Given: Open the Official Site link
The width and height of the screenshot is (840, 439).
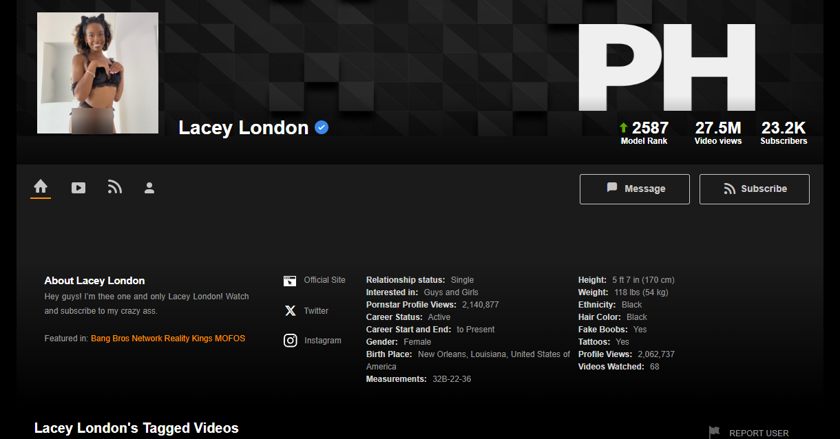Looking at the screenshot, I should tap(324, 280).
